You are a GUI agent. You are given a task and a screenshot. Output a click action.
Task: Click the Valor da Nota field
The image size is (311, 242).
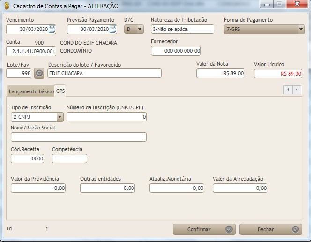point(220,74)
